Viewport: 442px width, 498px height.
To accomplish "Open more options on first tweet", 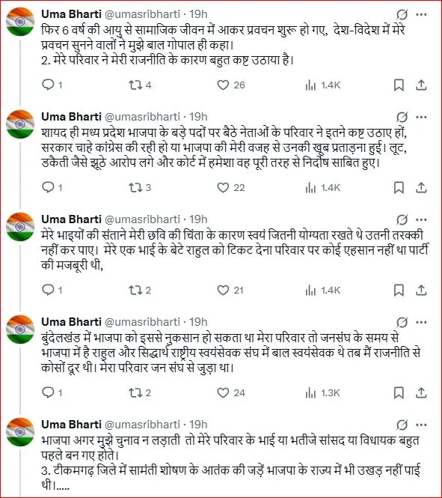I will [x=421, y=14].
